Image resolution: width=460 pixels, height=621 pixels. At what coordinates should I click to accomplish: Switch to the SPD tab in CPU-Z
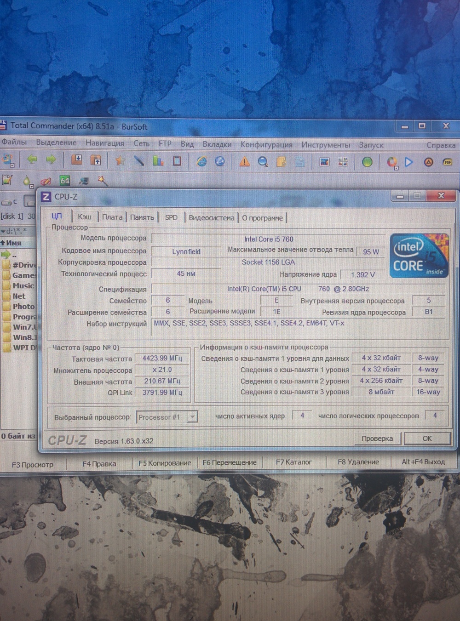tap(171, 217)
